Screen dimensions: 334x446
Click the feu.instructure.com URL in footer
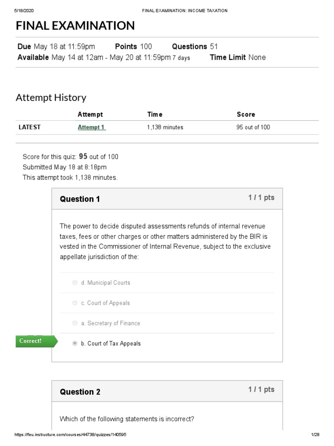(x=70, y=434)
